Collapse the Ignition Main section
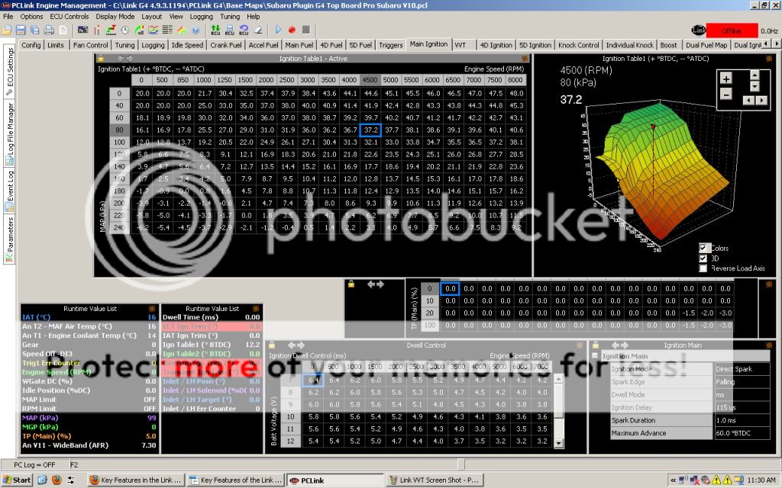This screenshot has height=488, width=782. pyautogui.click(x=596, y=356)
